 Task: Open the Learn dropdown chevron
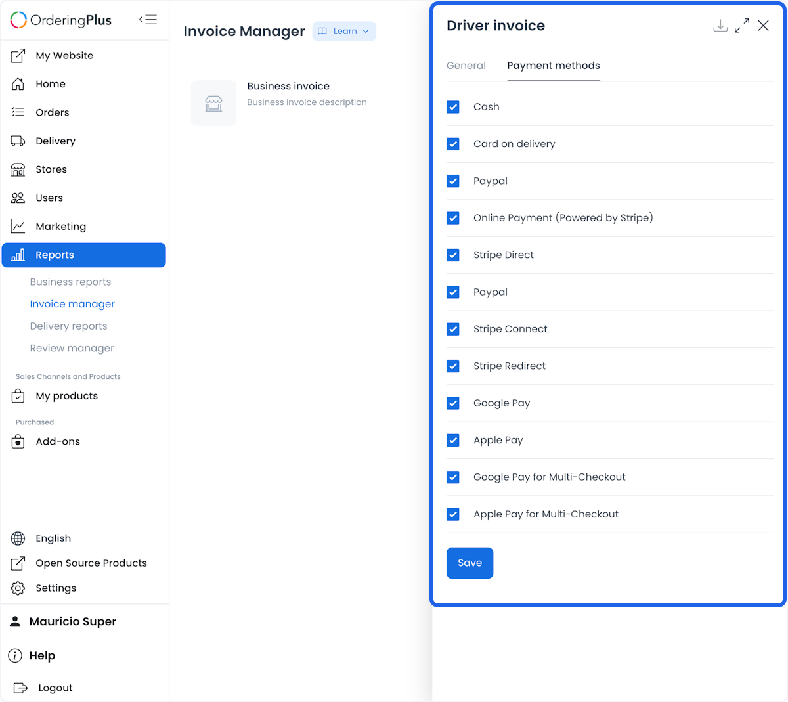click(x=366, y=31)
